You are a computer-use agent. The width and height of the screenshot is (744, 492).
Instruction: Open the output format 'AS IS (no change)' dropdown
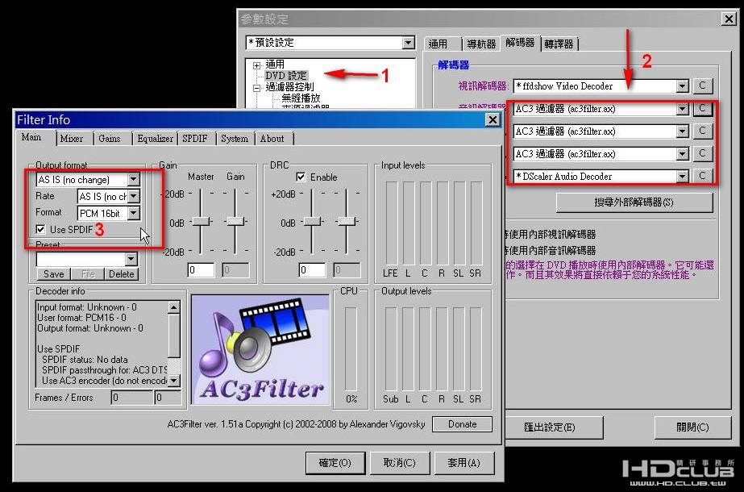(134, 180)
